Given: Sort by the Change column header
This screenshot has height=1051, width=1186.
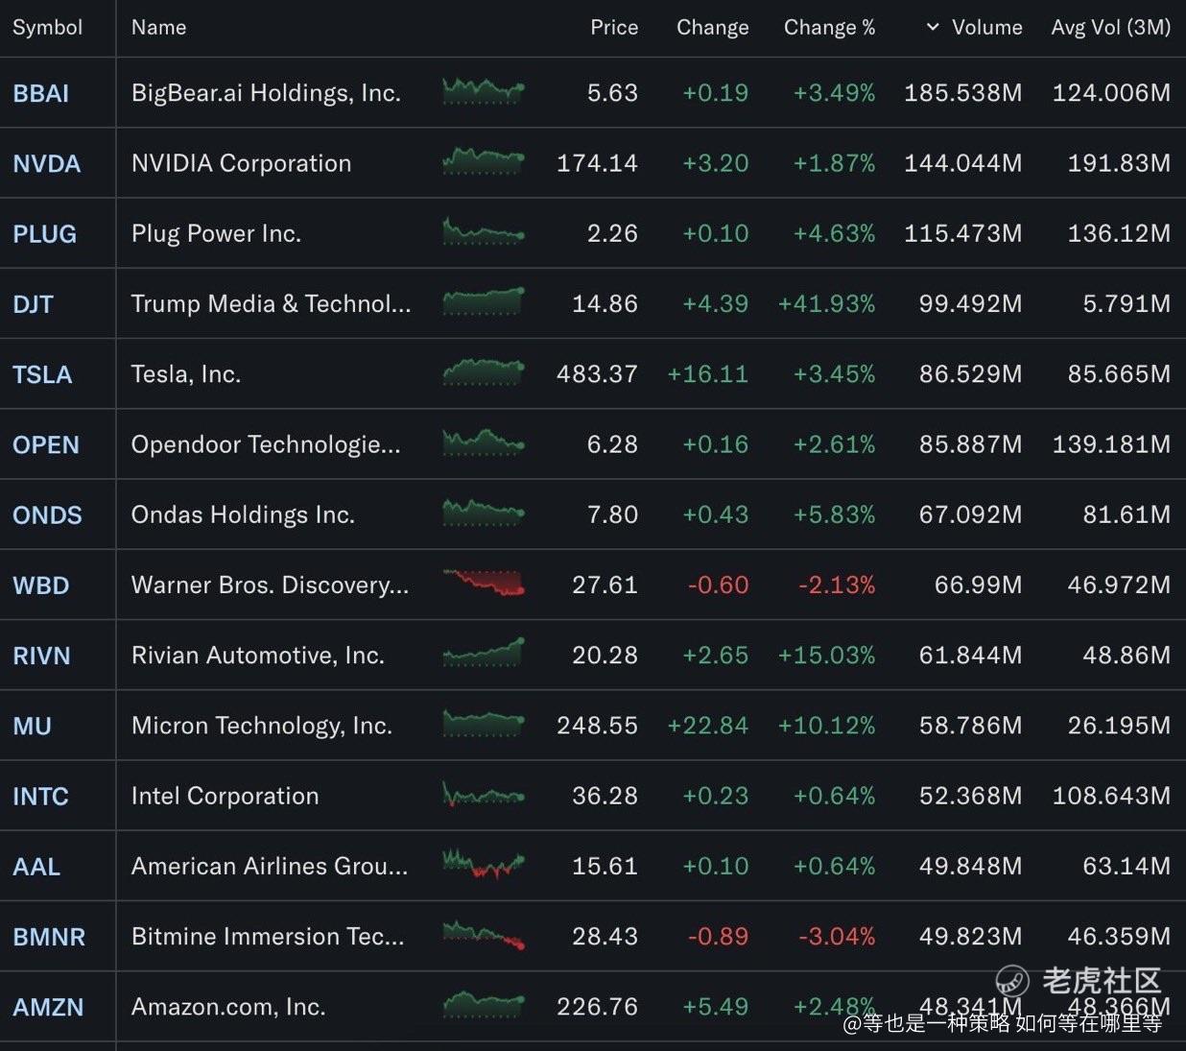Looking at the screenshot, I should pos(713,28).
